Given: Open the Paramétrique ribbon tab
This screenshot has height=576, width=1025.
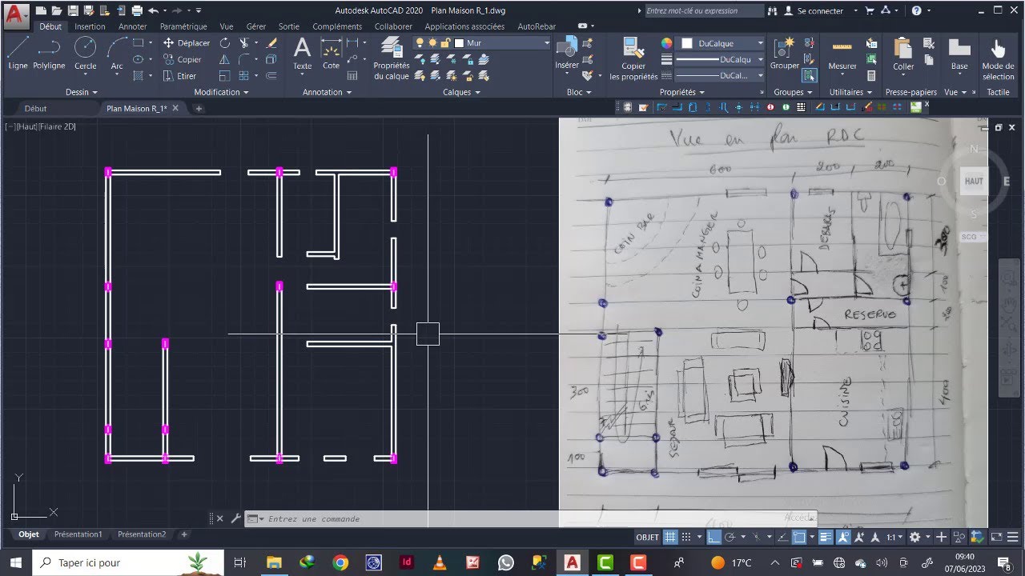Looking at the screenshot, I should tap(183, 26).
